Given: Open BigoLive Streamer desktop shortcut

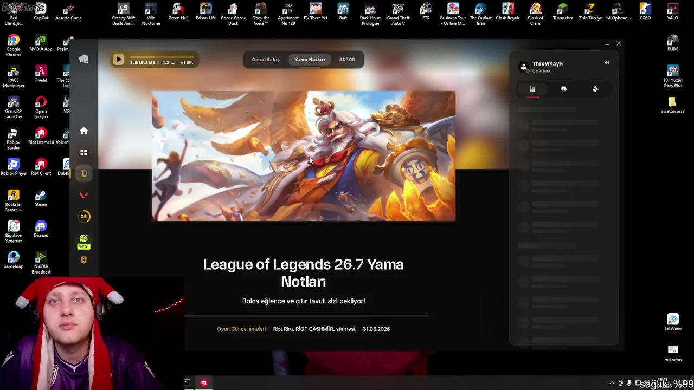Looking at the screenshot, I should pyautogui.click(x=14, y=232).
